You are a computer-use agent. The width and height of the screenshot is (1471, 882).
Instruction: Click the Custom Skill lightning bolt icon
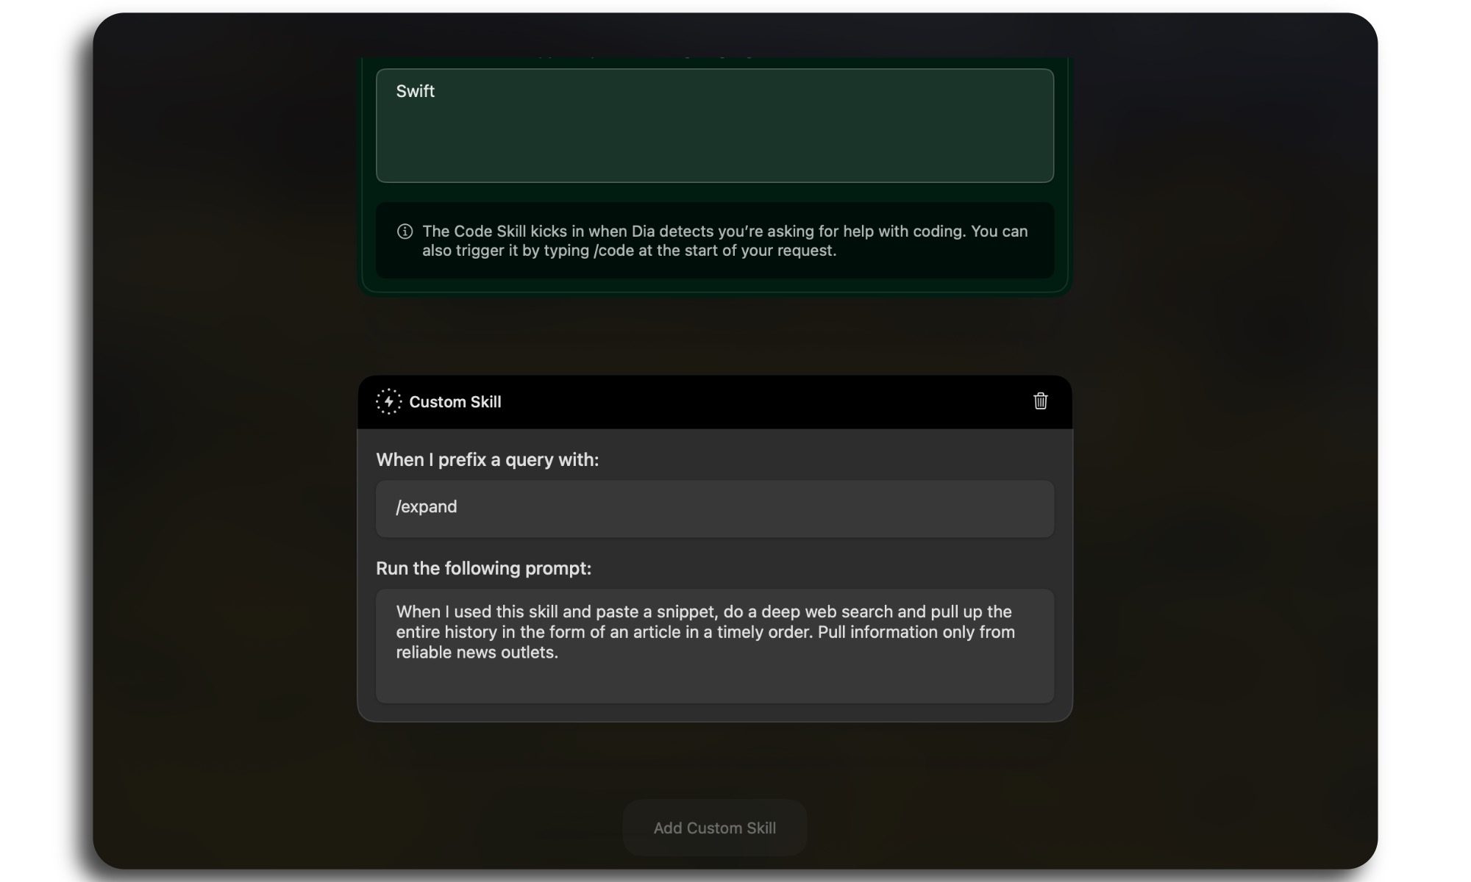tap(388, 402)
